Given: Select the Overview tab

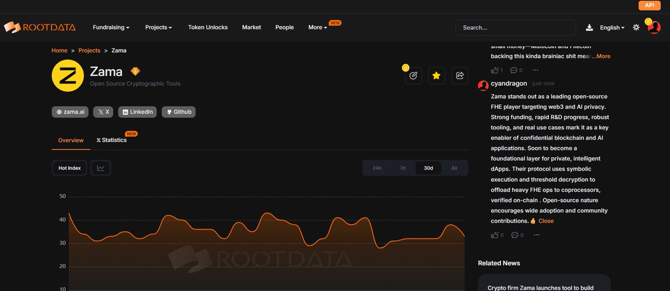Looking at the screenshot, I should (x=71, y=140).
